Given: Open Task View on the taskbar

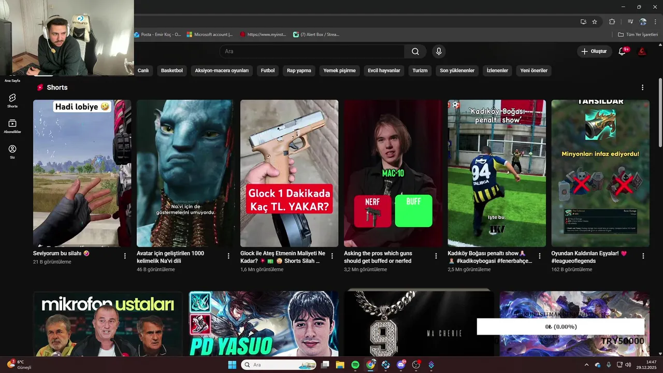Looking at the screenshot, I should point(325,365).
